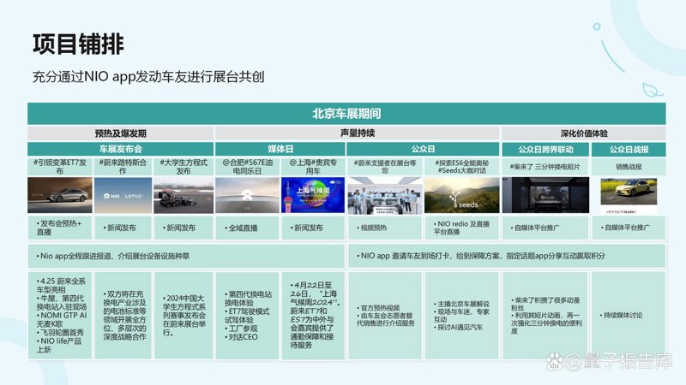This screenshot has width=686, height=385.
Task: Click the formula race car photo
Action: 184,195
